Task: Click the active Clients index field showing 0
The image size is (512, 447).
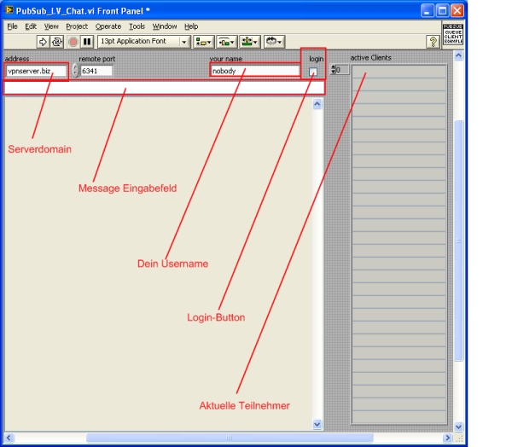Action: [x=342, y=70]
